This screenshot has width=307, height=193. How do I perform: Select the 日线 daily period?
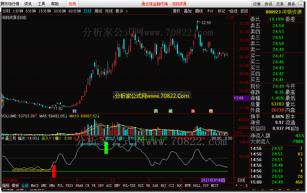88,11
